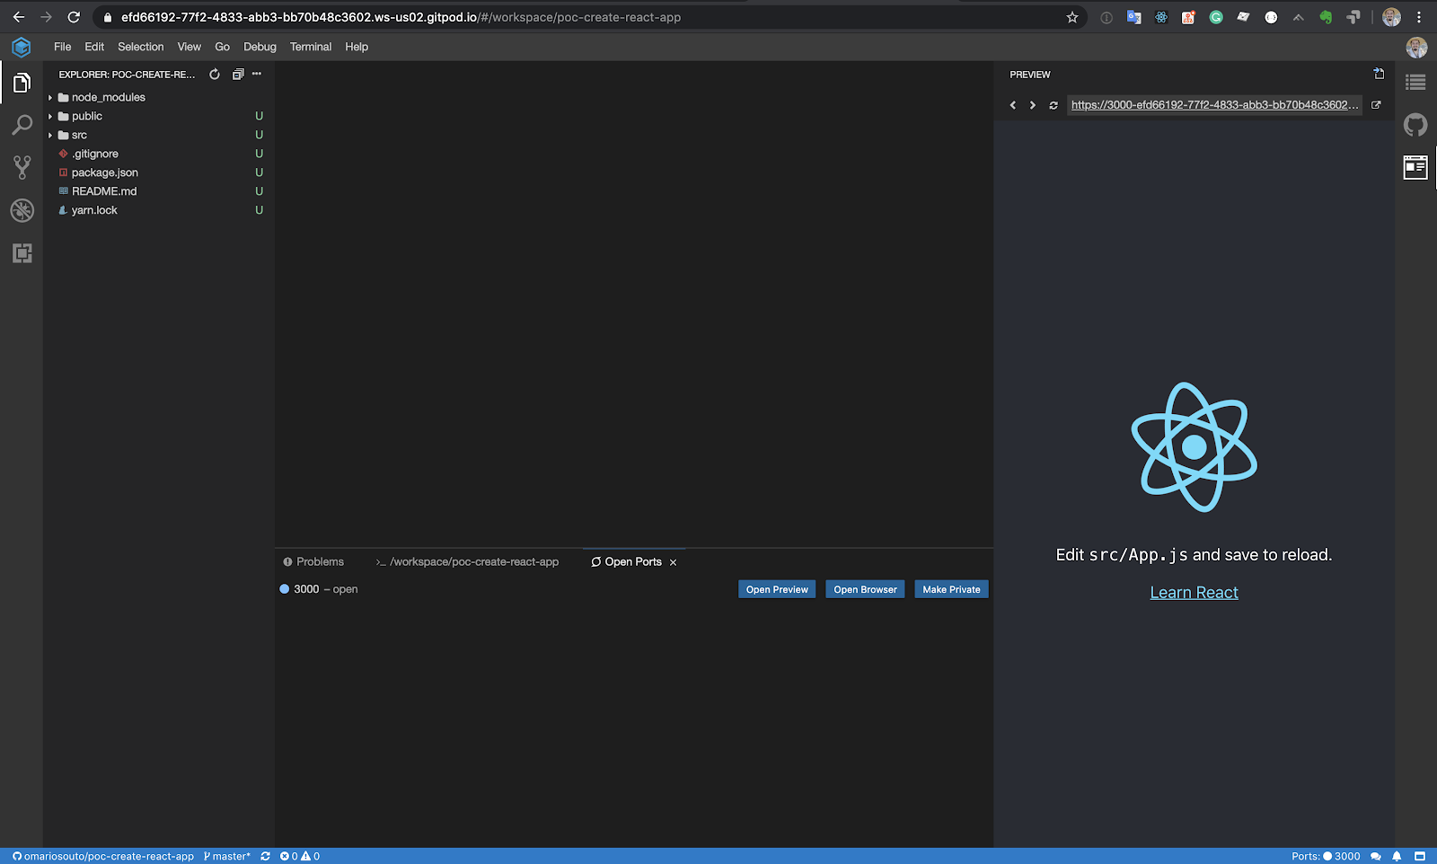Switch to the Problems tab

(313, 562)
